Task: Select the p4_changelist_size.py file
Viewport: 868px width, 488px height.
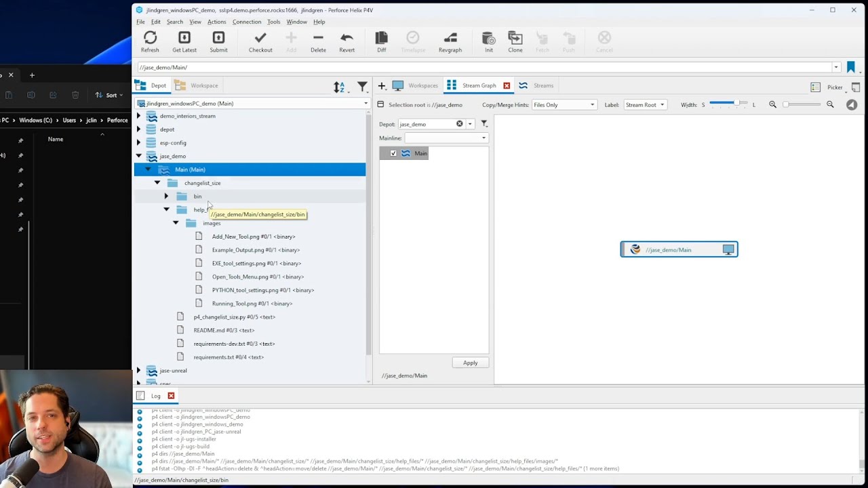Action: click(x=234, y=317)
